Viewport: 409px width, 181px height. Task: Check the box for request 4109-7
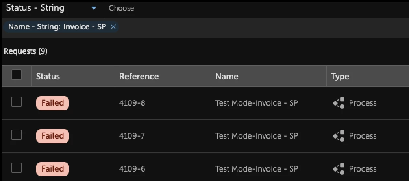[17, 135]
